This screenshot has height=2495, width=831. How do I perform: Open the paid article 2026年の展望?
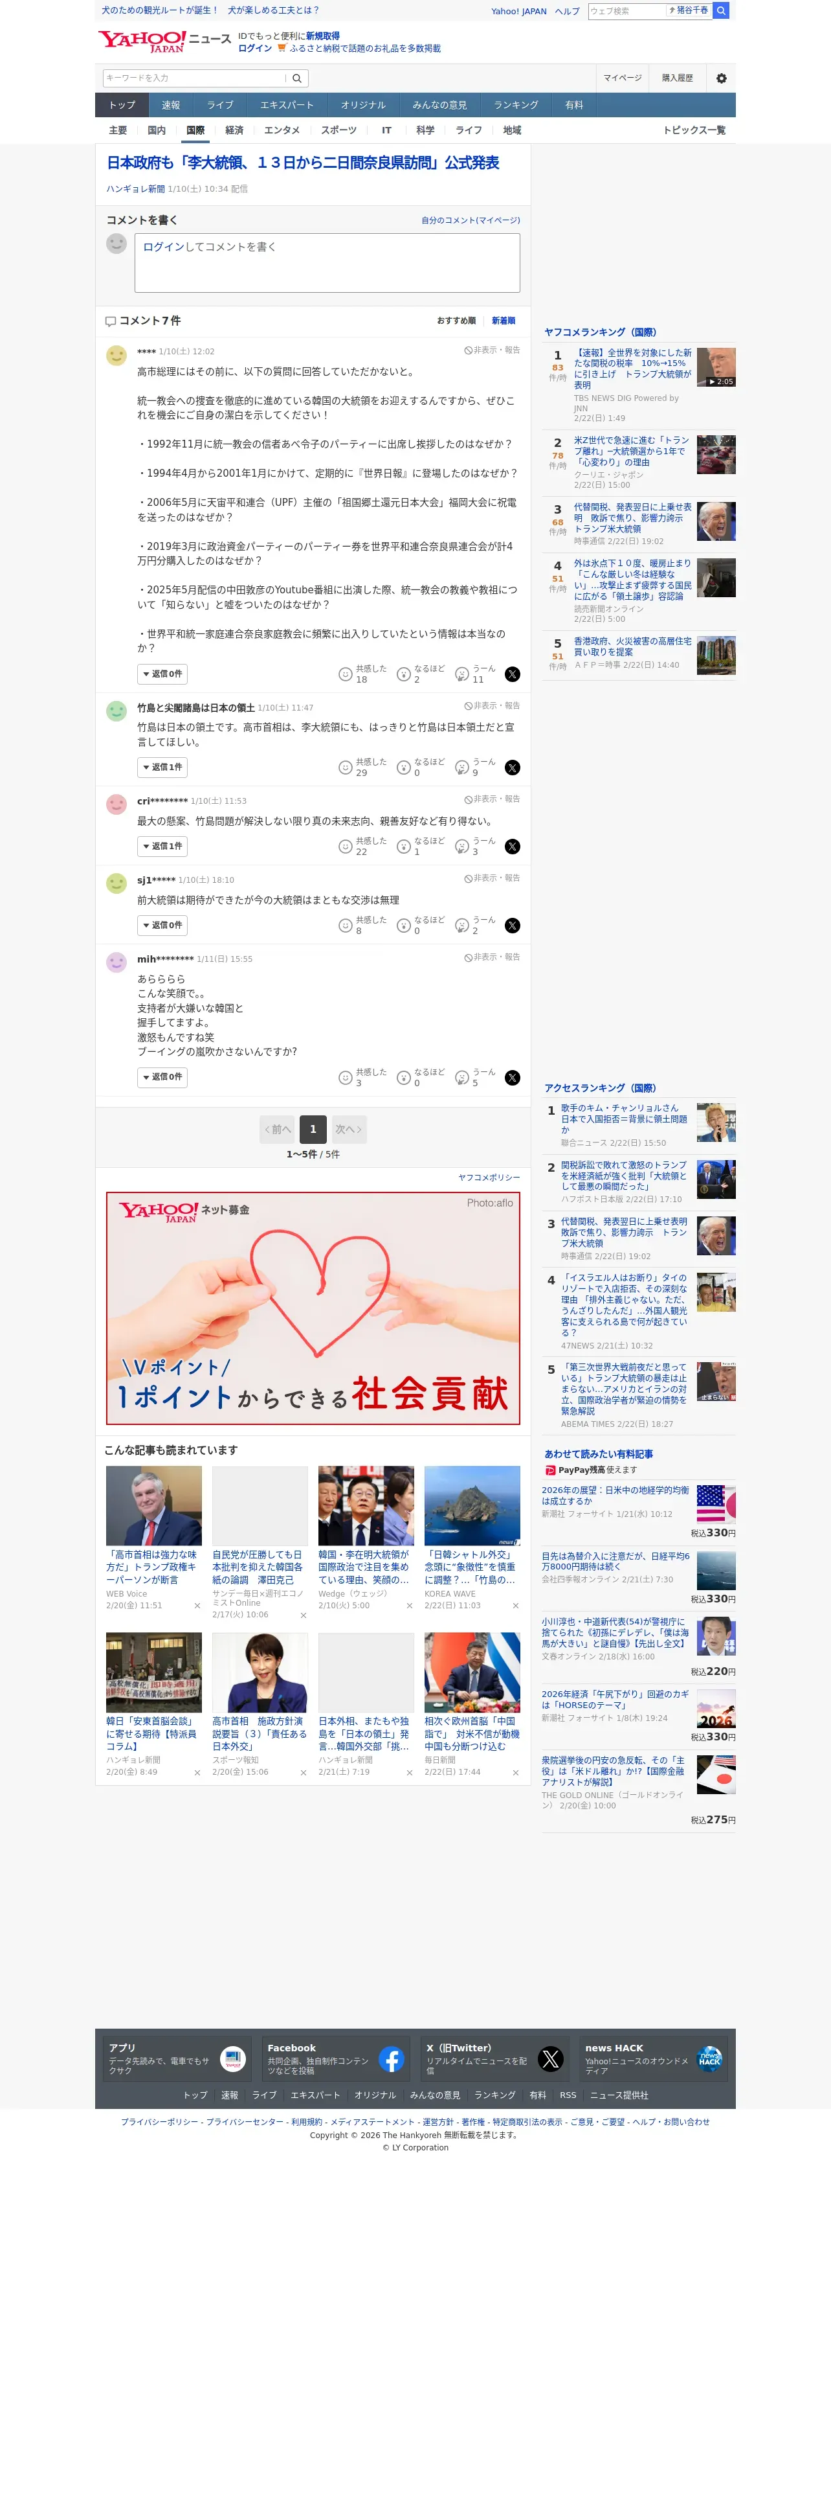click(615, 1496)
